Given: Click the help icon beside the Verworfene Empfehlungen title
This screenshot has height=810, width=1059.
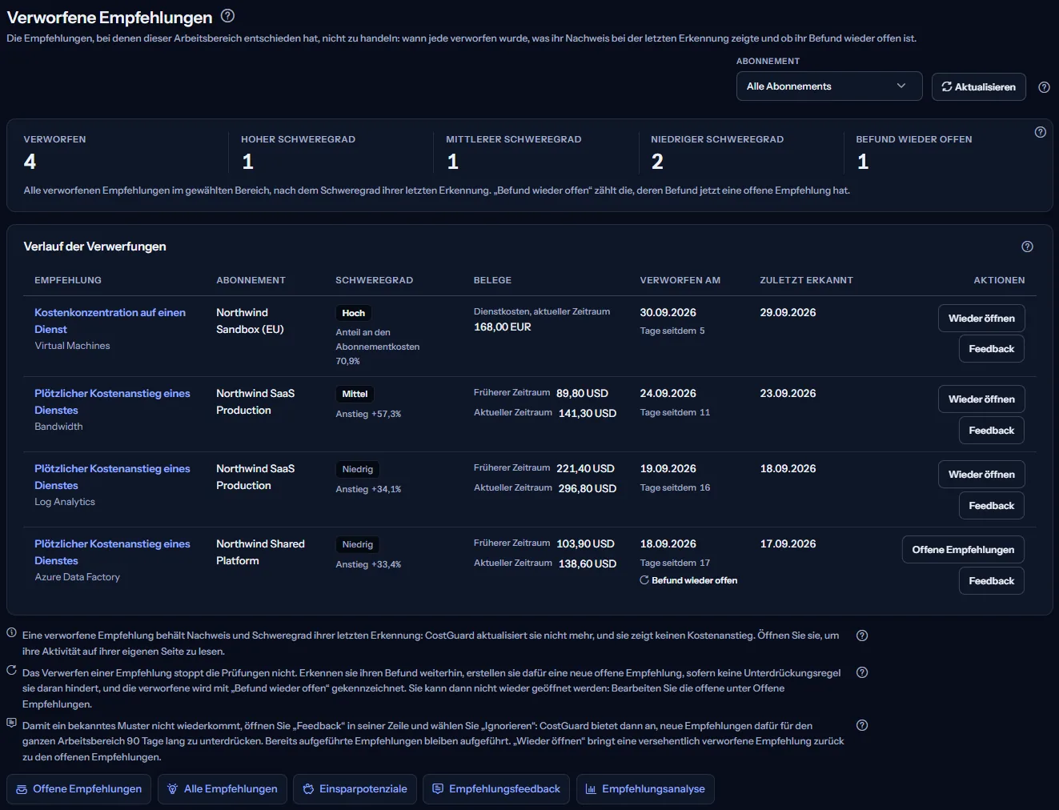Looking at the screenshot, I should coord(227,16).
